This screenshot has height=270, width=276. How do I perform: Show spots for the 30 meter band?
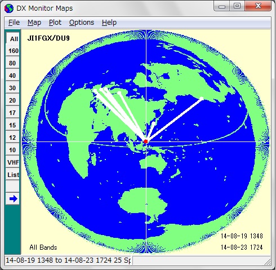point(12,87)
